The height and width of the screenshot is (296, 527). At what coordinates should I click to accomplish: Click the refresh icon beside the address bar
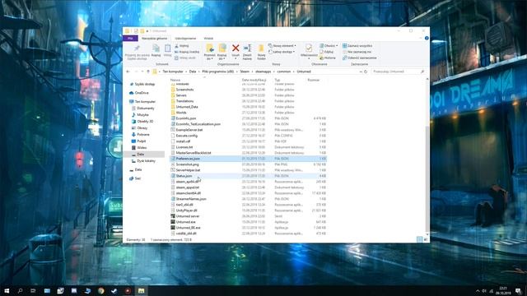(x=366, y=72)
